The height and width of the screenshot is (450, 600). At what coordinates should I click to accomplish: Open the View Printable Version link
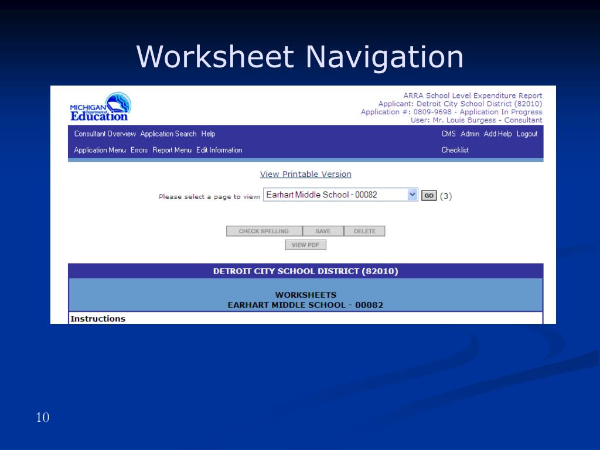coord(306,174)
